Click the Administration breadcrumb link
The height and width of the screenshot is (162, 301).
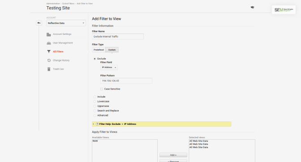click(53, 4)
